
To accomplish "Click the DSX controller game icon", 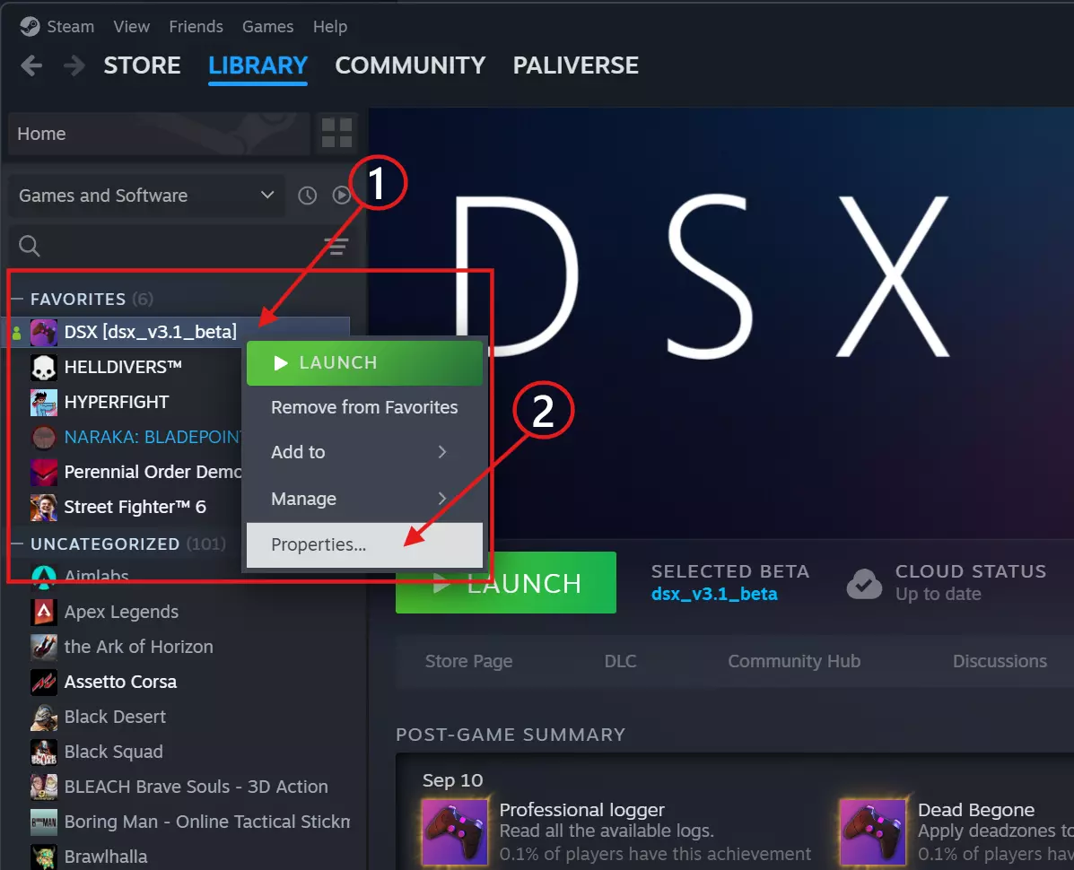I will tap(44, 333).
